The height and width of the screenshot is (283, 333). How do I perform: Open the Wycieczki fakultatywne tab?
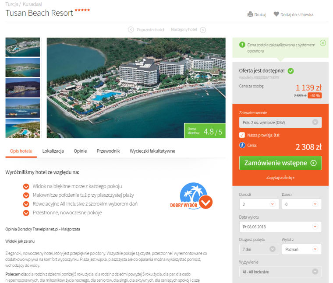[152, 151]
